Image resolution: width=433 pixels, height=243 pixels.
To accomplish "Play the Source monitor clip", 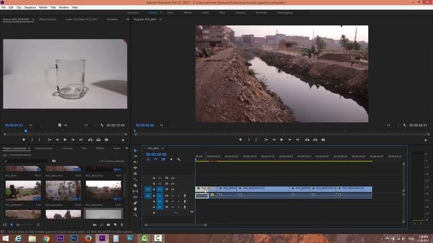I will [65, 140].
